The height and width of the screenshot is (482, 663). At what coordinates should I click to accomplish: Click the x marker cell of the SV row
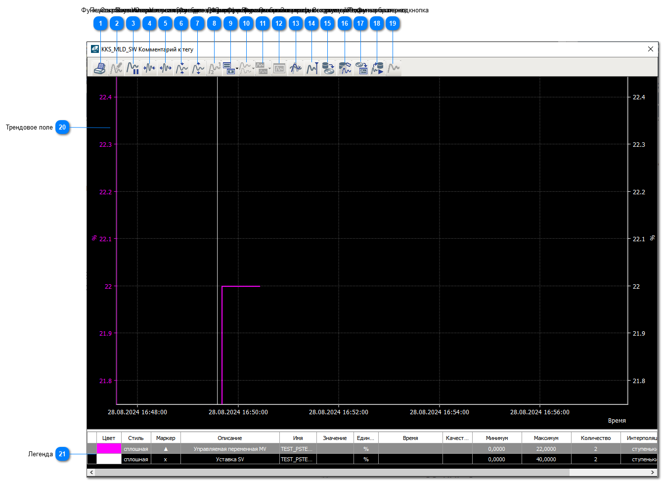pyautogui.click(x=166, y=459)
